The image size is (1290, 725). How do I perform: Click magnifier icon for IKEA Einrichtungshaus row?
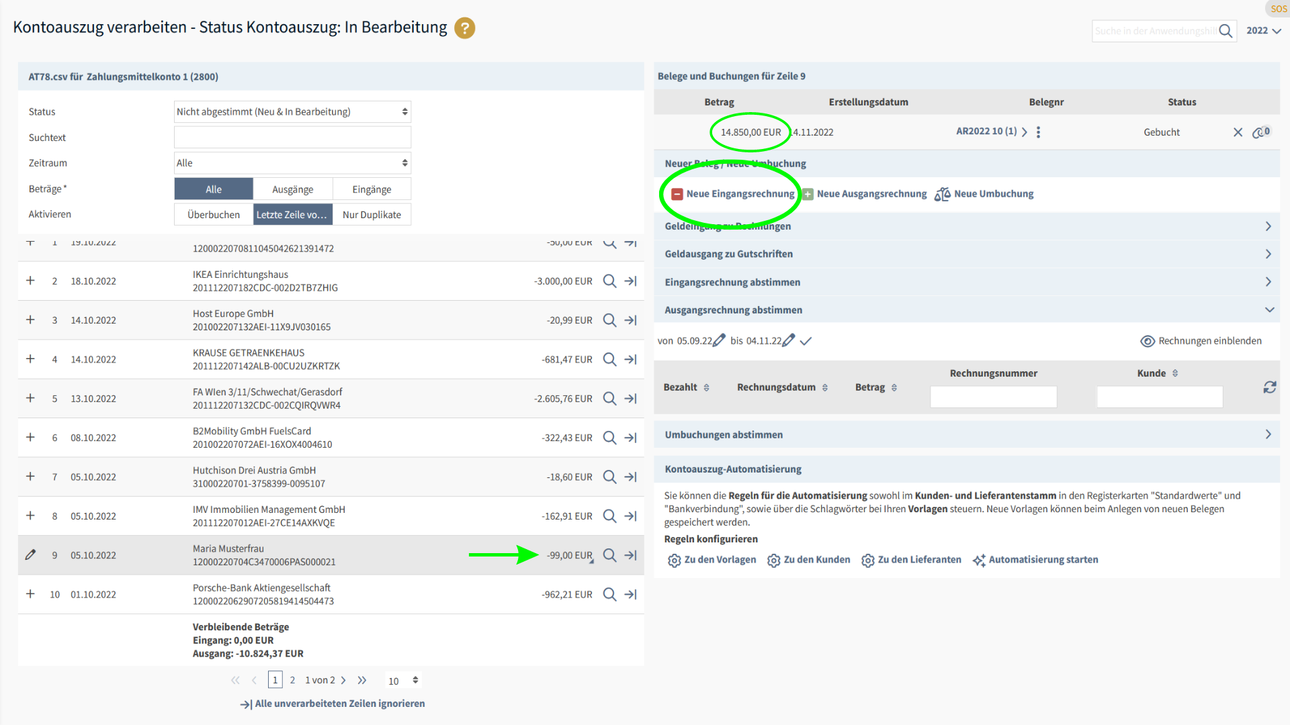[609, 281]
